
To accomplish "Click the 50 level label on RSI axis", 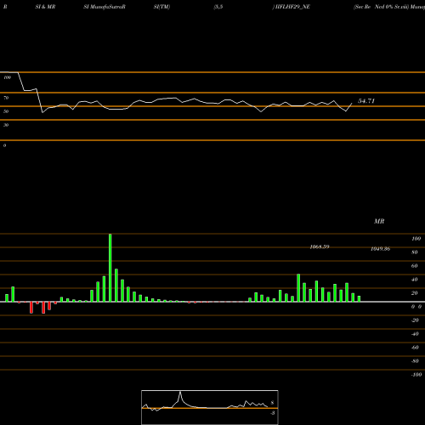I will pos(6,111).
